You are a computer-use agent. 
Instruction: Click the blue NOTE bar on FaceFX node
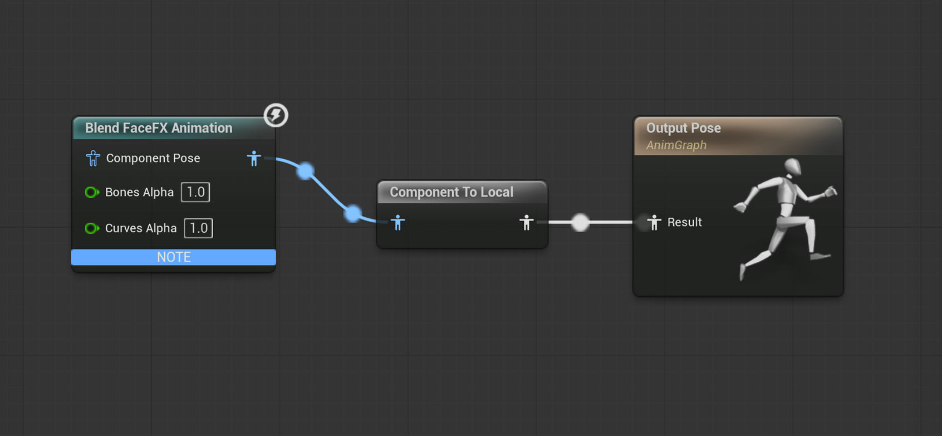pos(174,257)
